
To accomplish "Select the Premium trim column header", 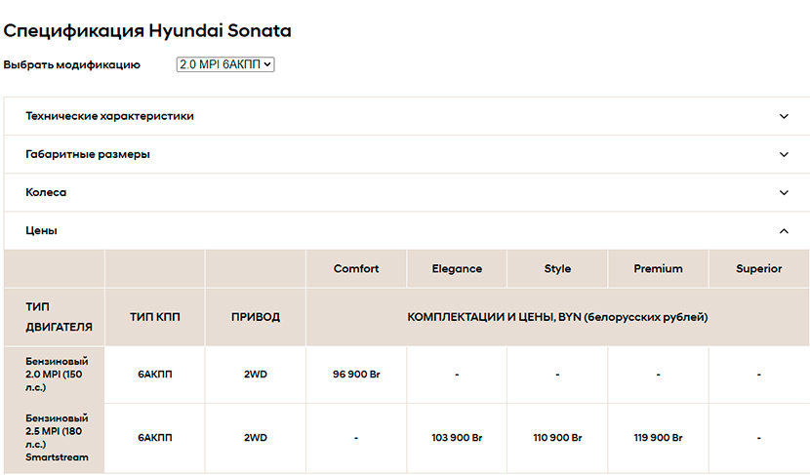I will pyautogui.click(x=658, y=269).
